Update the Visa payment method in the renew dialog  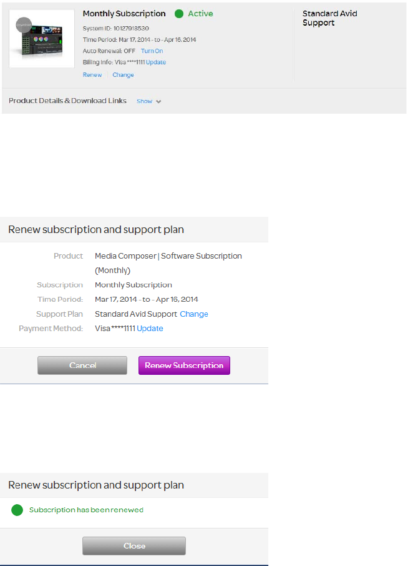(x=150, y=329)
